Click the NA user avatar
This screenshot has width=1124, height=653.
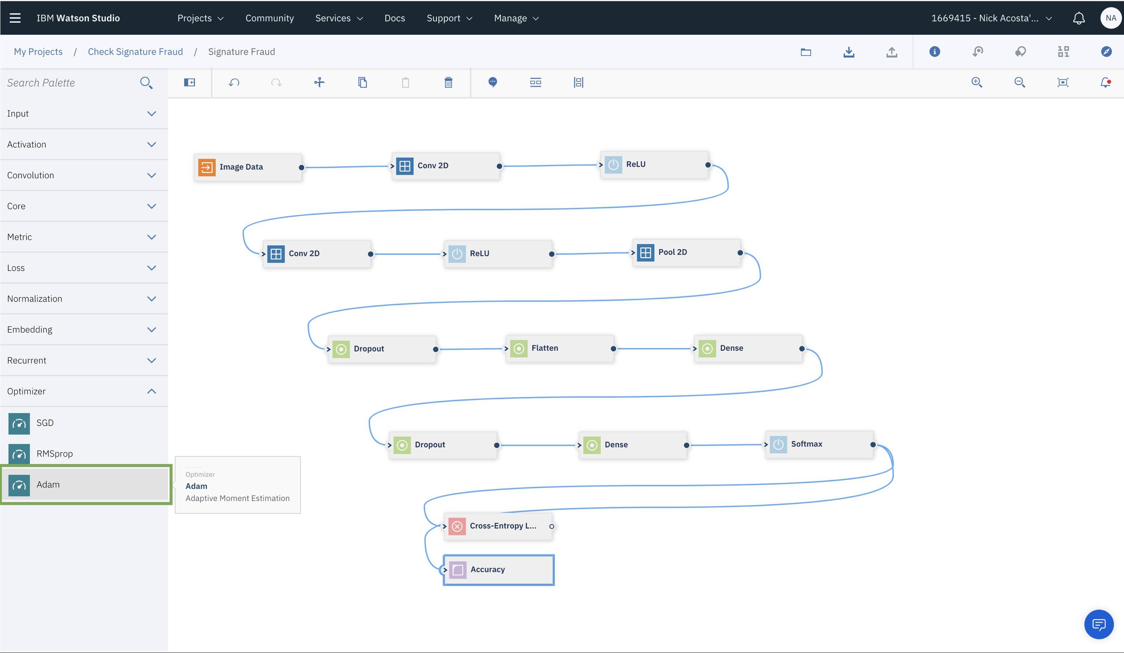click(1111, 18)
